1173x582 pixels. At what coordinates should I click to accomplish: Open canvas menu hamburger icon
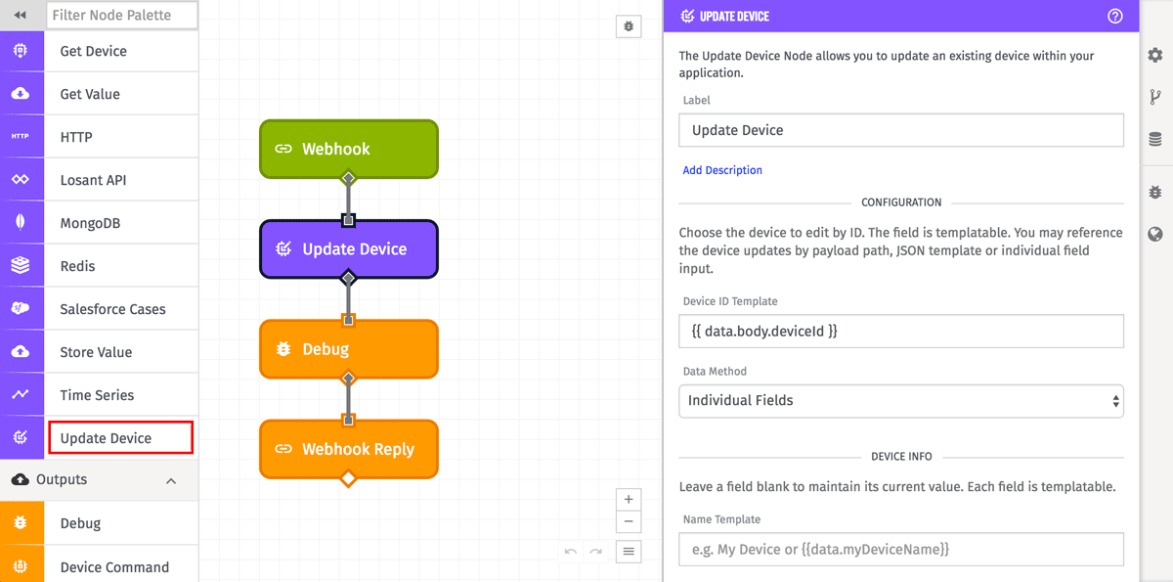pyautogui.click(x=629, y=552)
